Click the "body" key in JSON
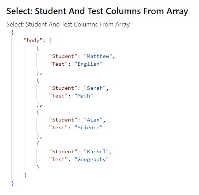Viewport: 199px width, 195px height. click(x=33, y=41)
